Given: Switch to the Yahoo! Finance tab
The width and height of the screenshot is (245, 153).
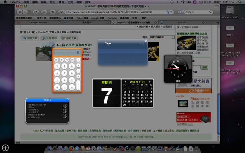Looking at the screenshot, I should (x=39, y=23).
